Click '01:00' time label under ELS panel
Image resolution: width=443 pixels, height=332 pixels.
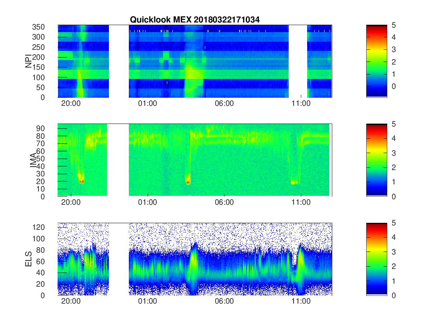[148, 302]
